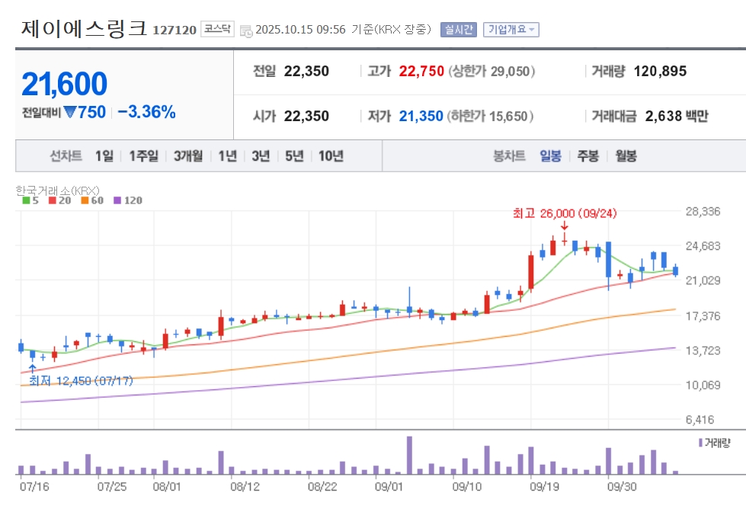The image size is (746, 512).
Task: Click the 제이에스링크 stock name title
Action: (x=84, y=28)
